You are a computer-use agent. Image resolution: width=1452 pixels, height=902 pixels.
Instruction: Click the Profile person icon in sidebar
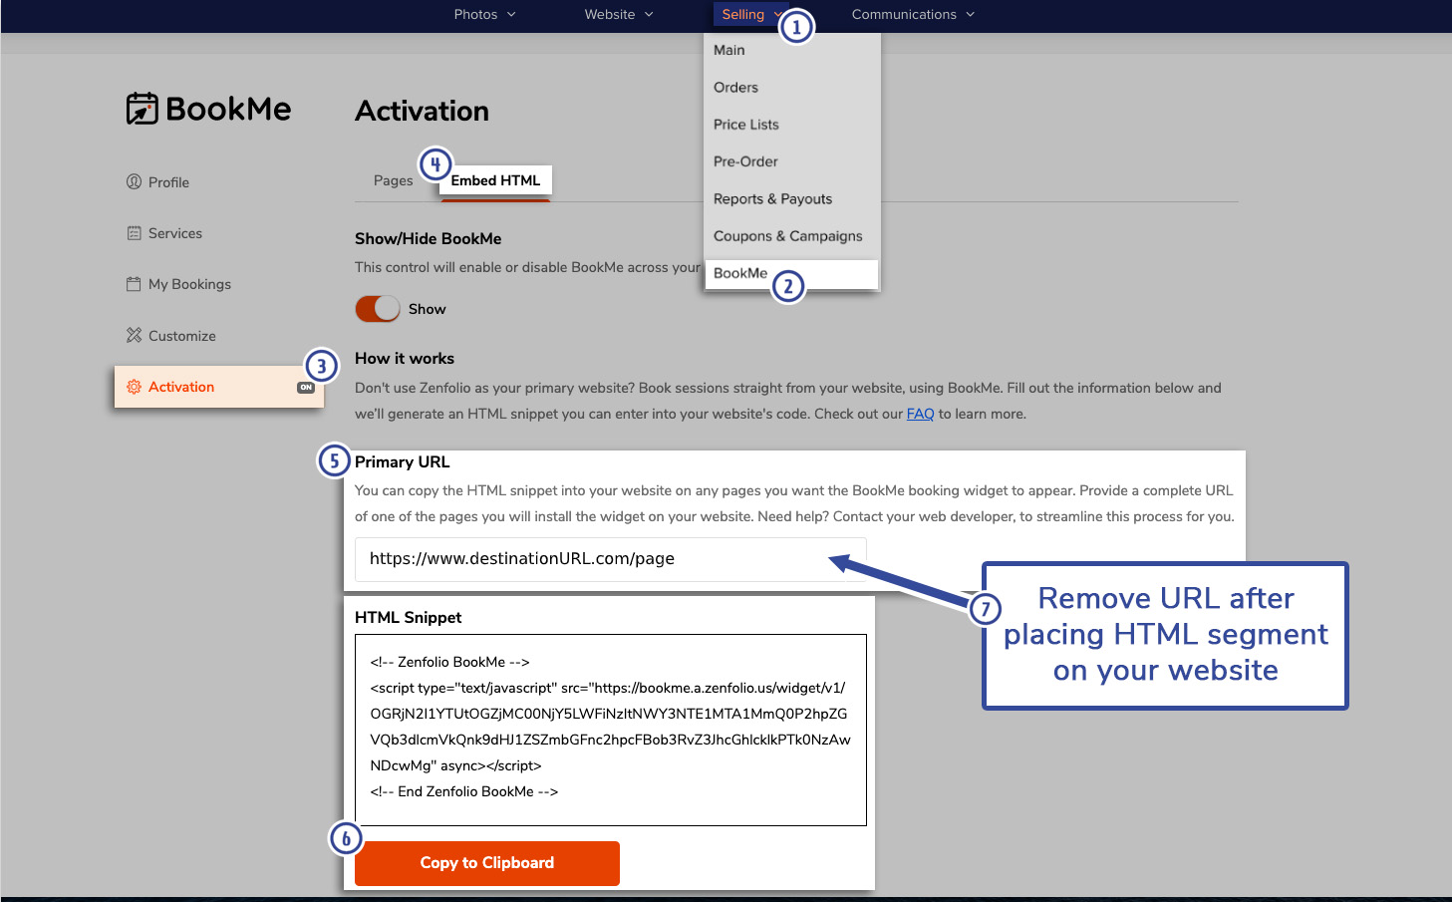(134, 181)
